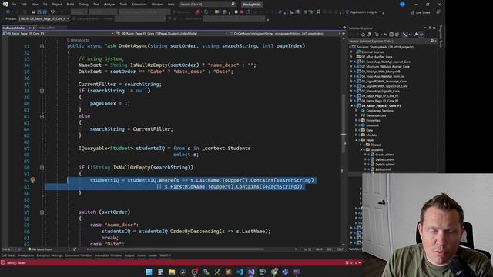
Task: Toggle Preview Selected Items icon in Solution Explorer
Action: [421, 35]
